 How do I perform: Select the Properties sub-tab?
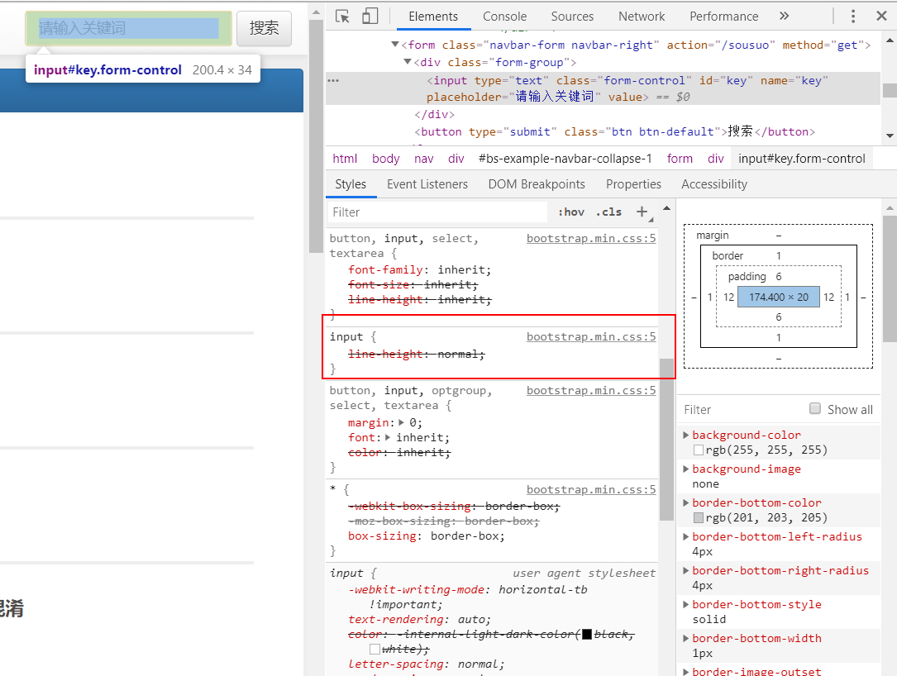(x=633, y=184)
